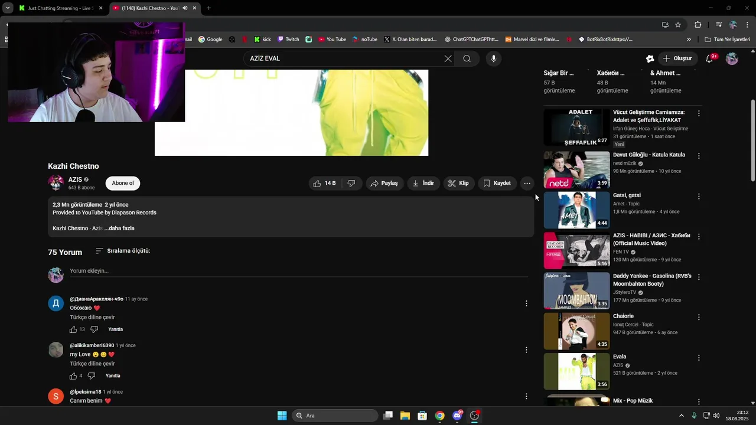Download the video with İndir
This screenshot has height=425, width=756.
[423, 184]
